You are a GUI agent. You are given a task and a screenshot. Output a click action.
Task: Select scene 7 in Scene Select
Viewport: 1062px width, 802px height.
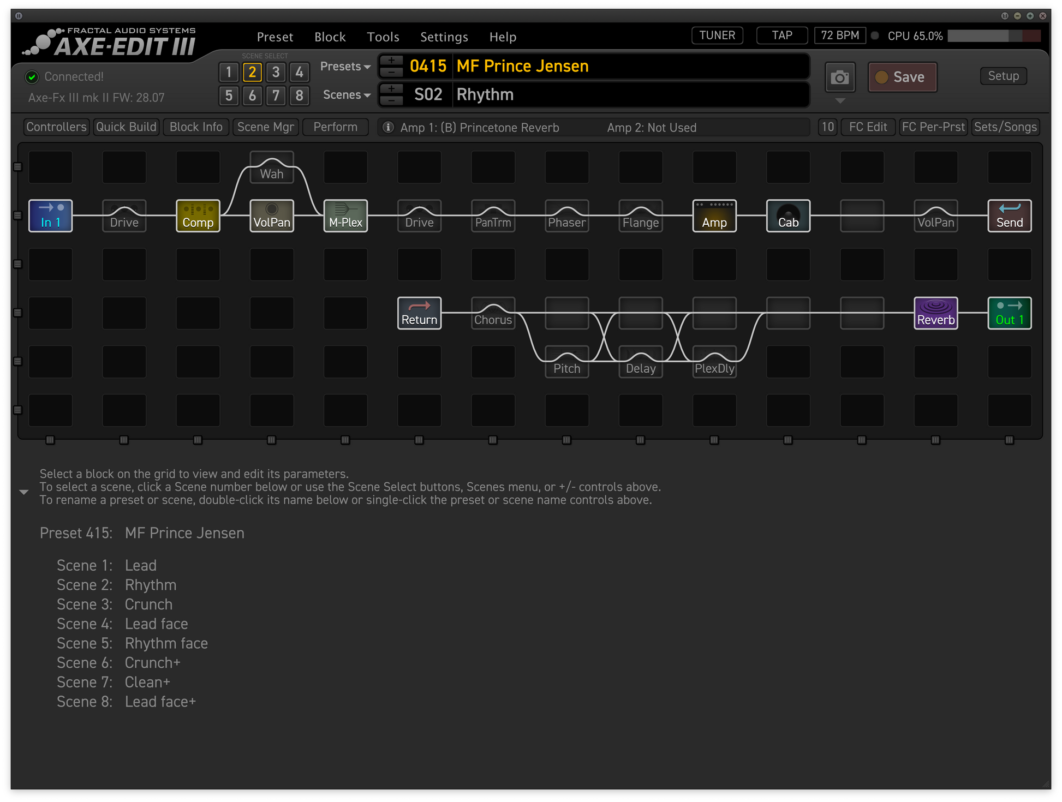[276, 96]
